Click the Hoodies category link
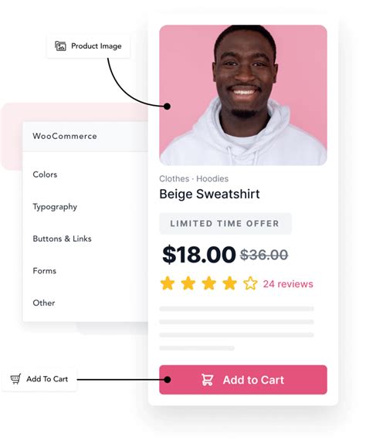Screen dimensions: 366x447 point(212,179)
